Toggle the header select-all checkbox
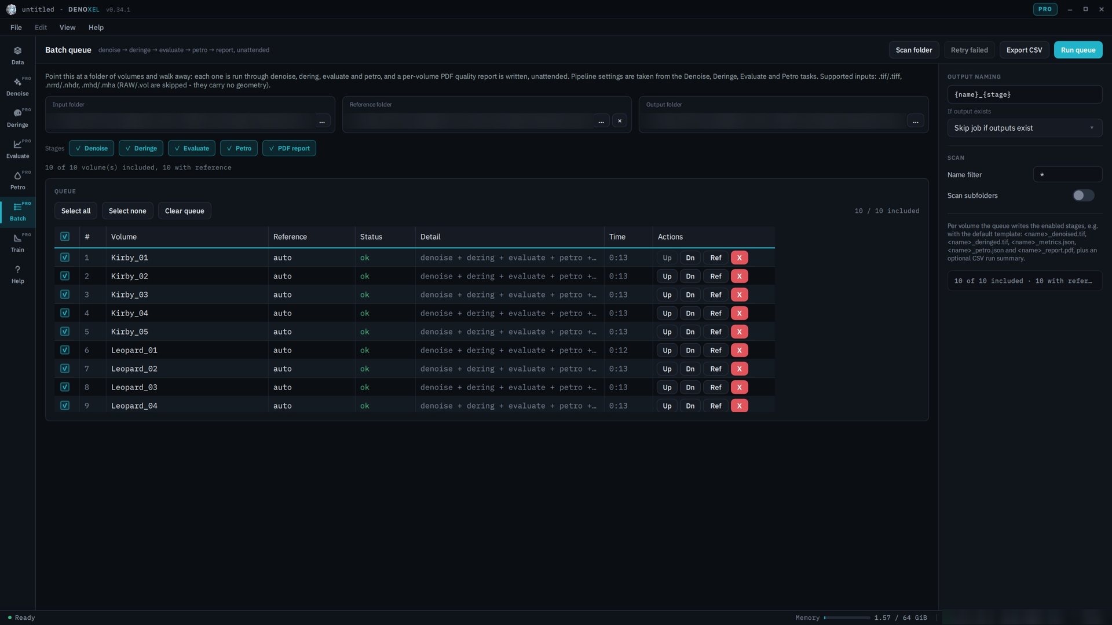Image resolution: width=1112 pixels, height=625 pixels. coord(65,237)
